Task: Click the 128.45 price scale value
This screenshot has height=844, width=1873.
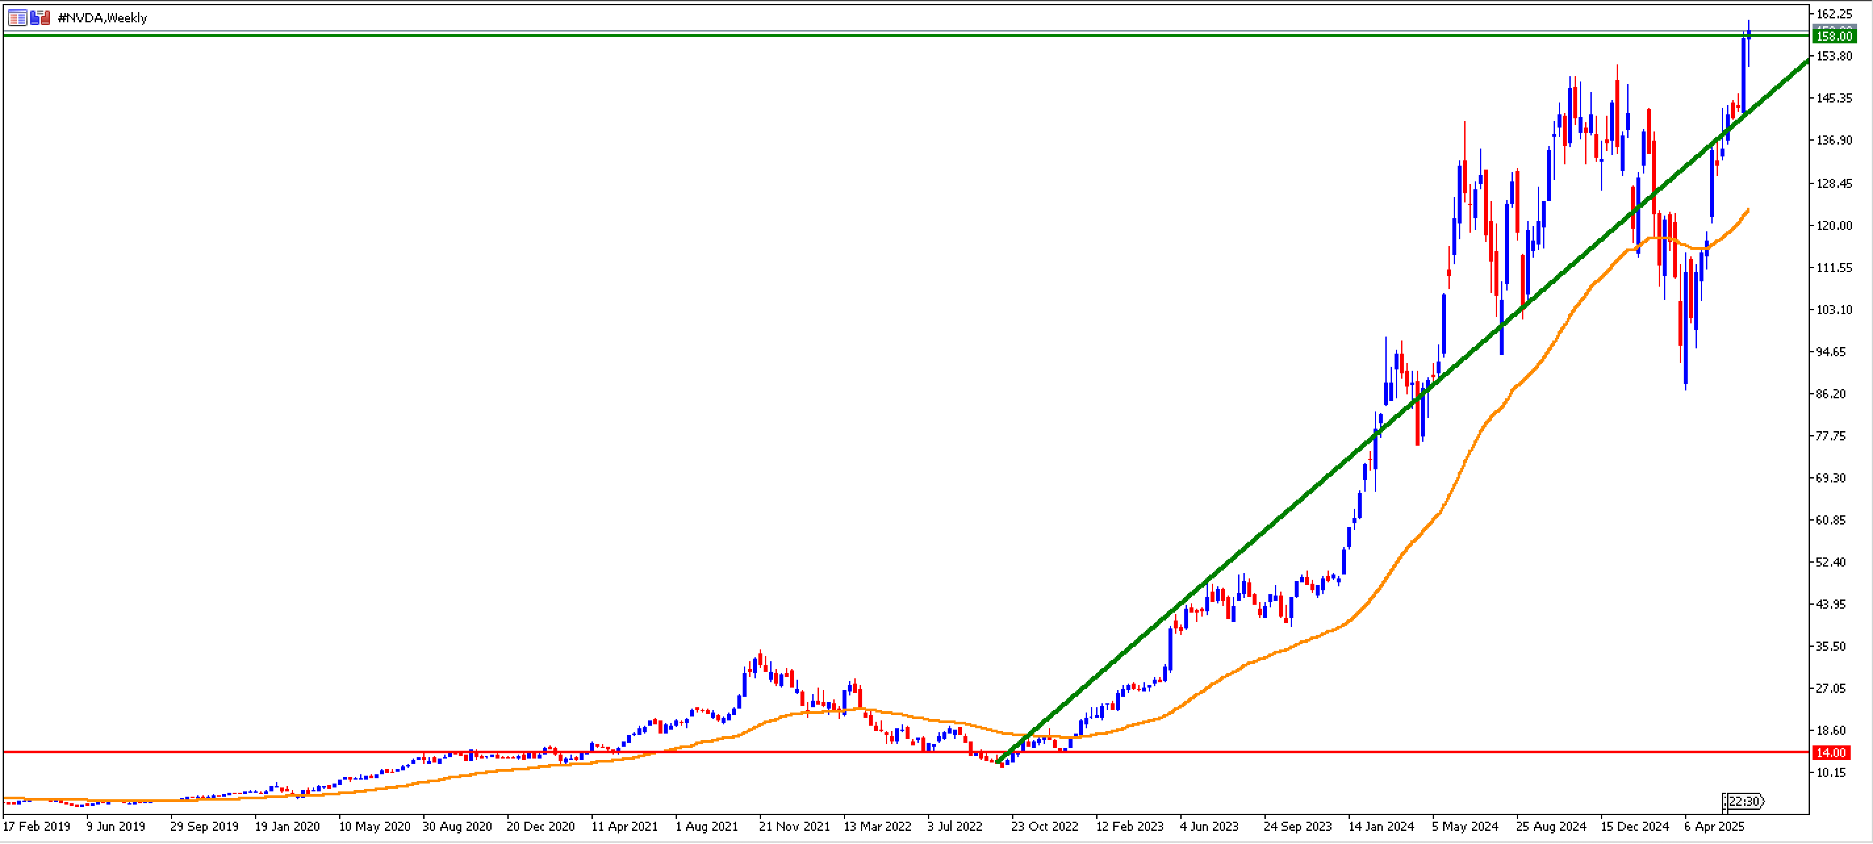Action: 1834,183
